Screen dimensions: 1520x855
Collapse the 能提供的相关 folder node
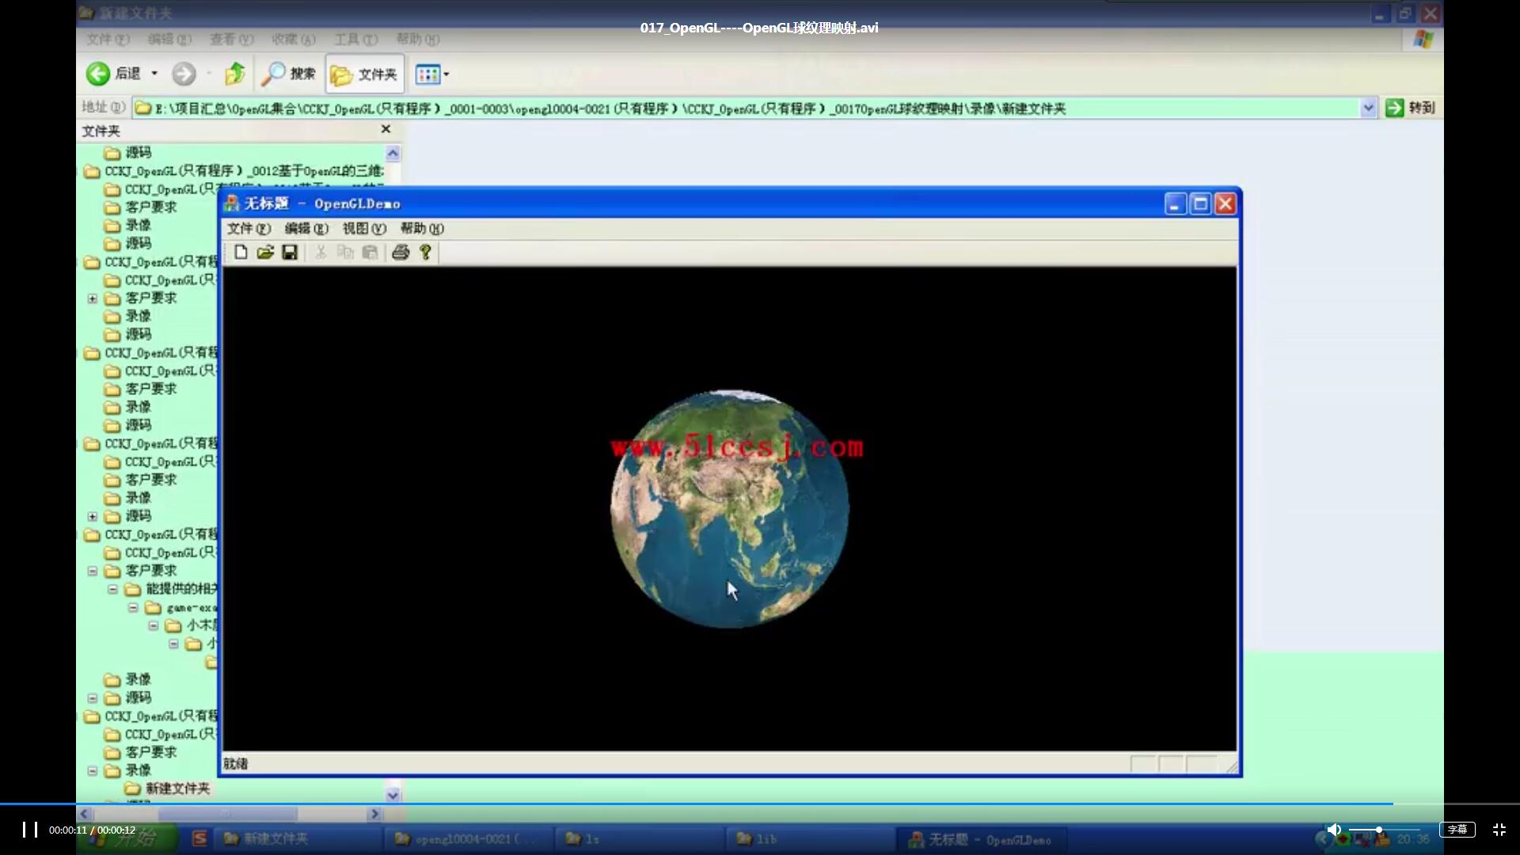[112, 589]
